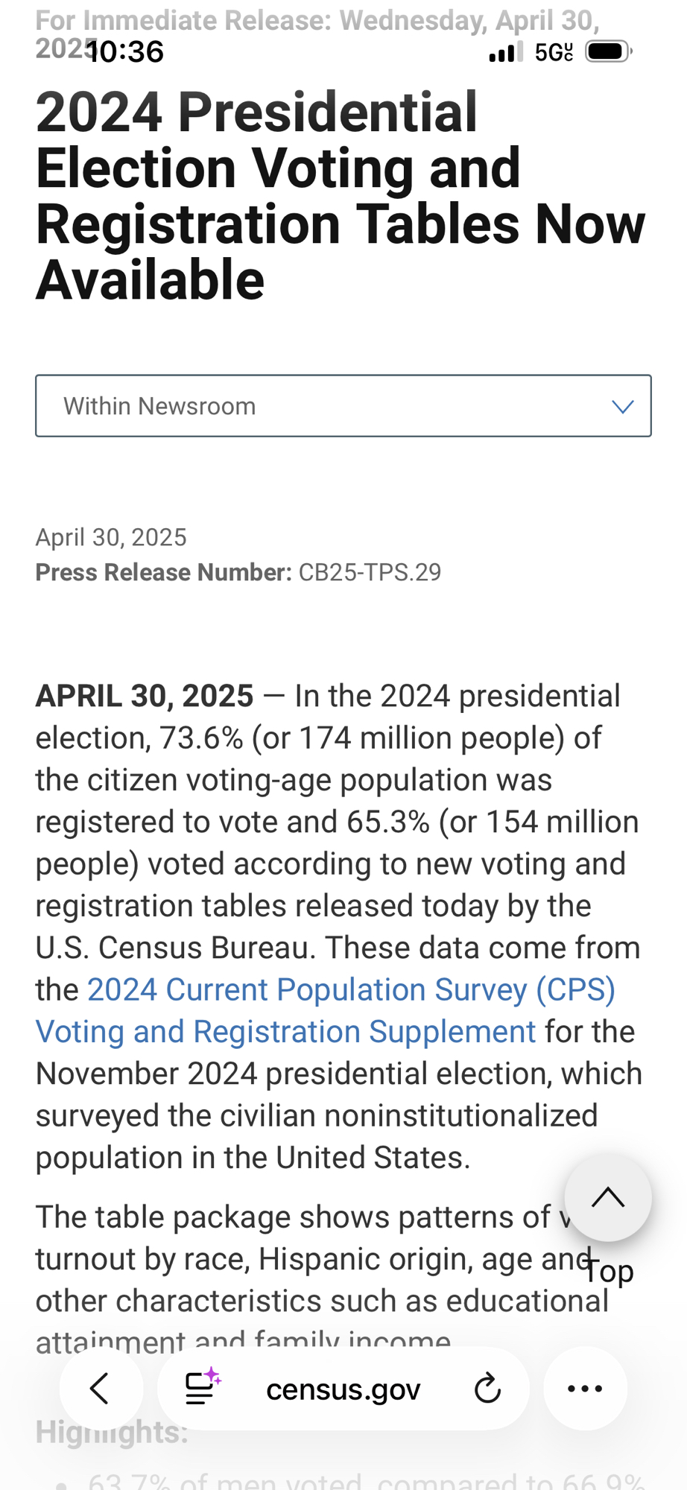Go back using the left arrow button
This screenshot has height=1490, width=687.
[x=100, y=1388]
